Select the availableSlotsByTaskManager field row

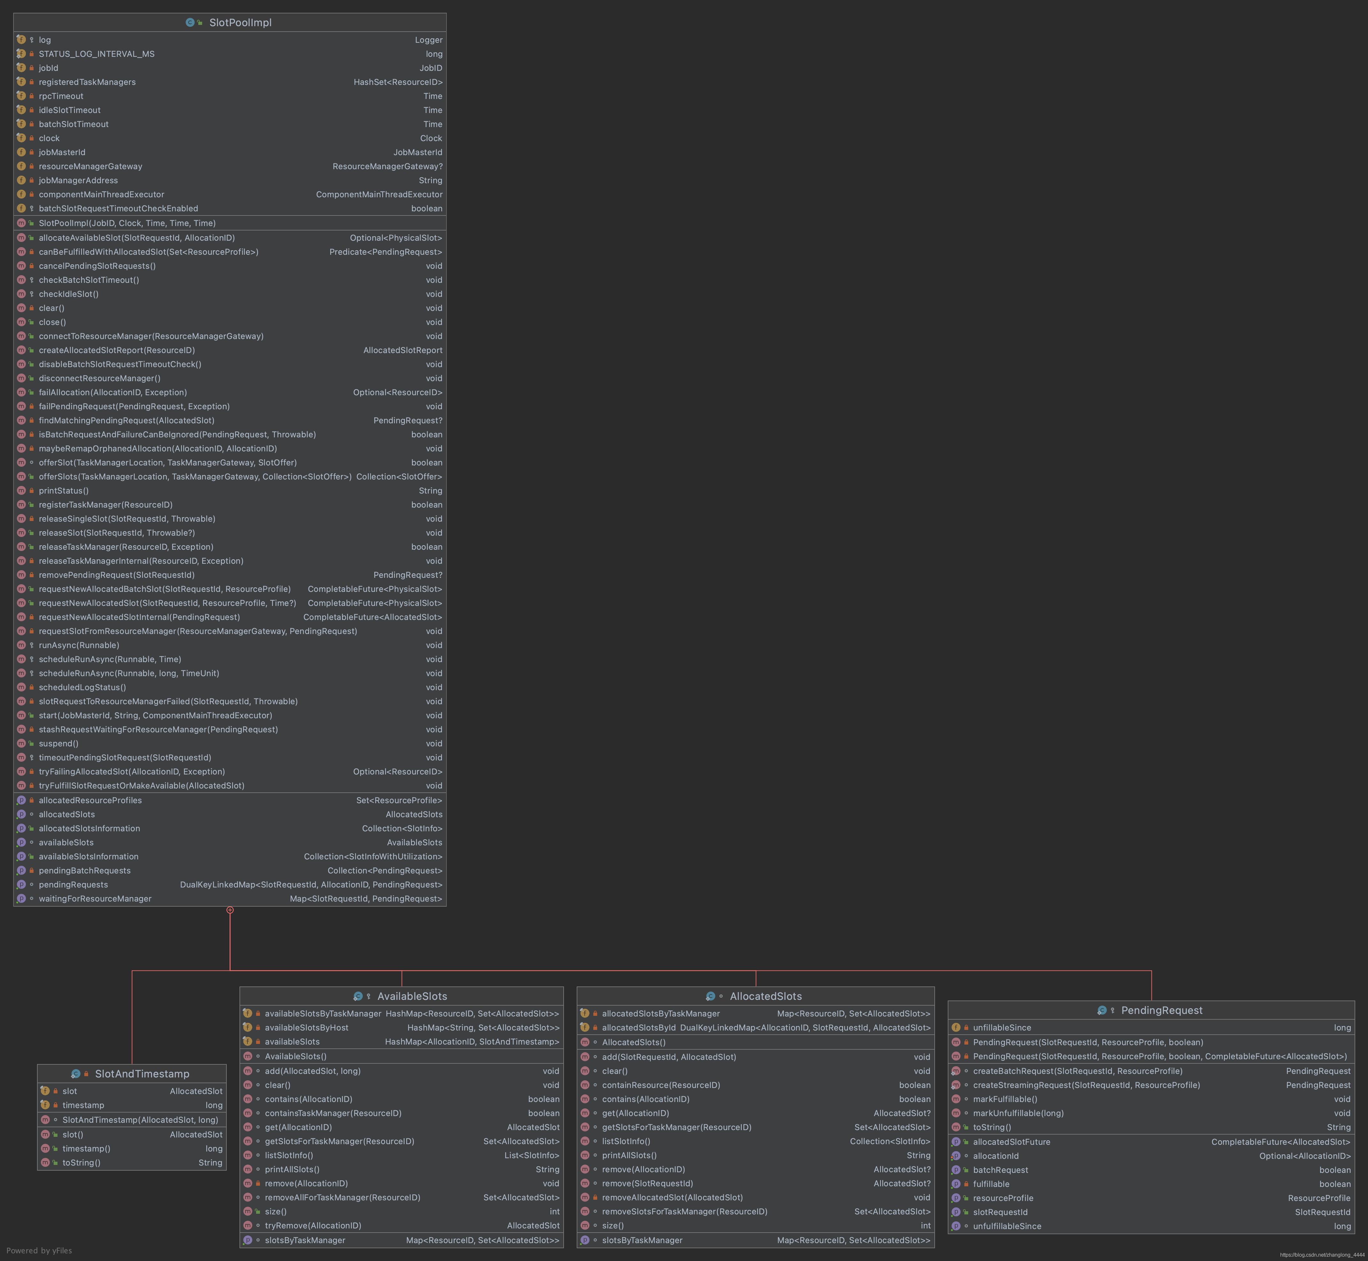point(401,1014)
